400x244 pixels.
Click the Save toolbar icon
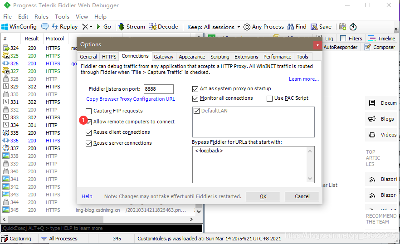tap(314, 27)
